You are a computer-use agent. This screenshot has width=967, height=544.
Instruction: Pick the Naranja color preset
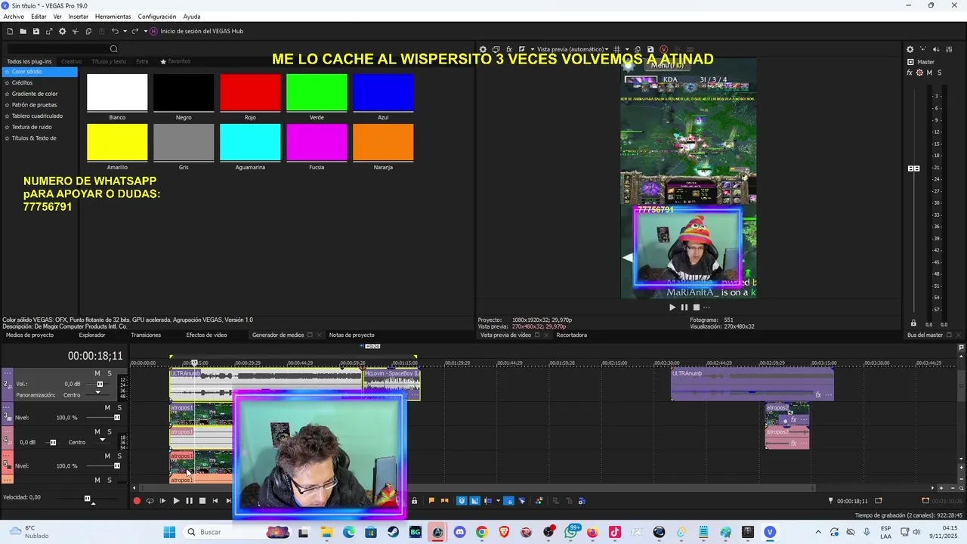[383, 142]
